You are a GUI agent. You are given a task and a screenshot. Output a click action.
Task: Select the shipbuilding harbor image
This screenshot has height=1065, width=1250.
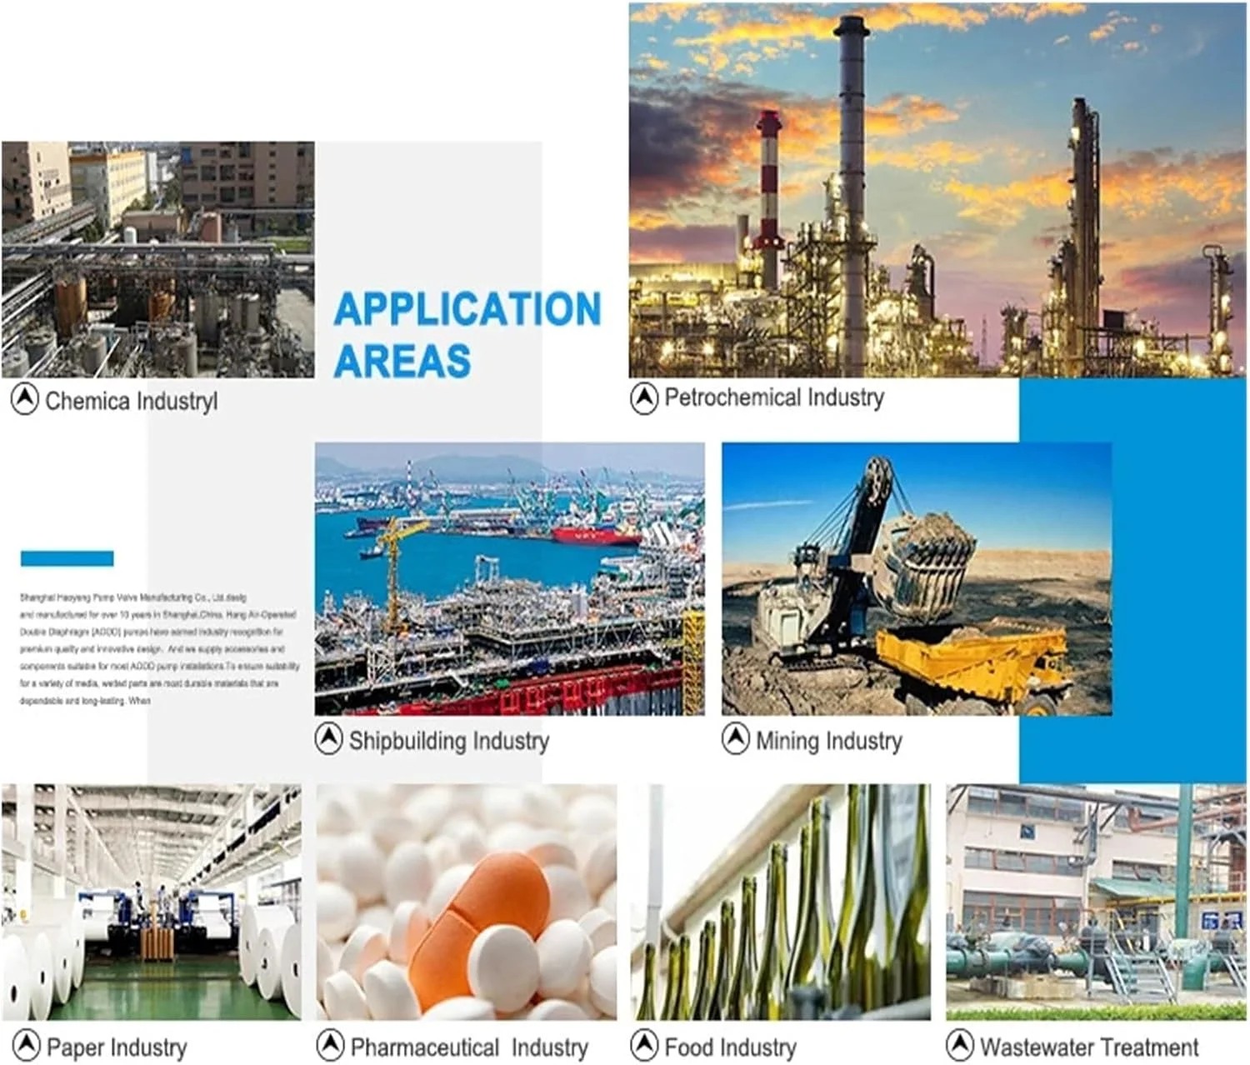tap(509, 578)
